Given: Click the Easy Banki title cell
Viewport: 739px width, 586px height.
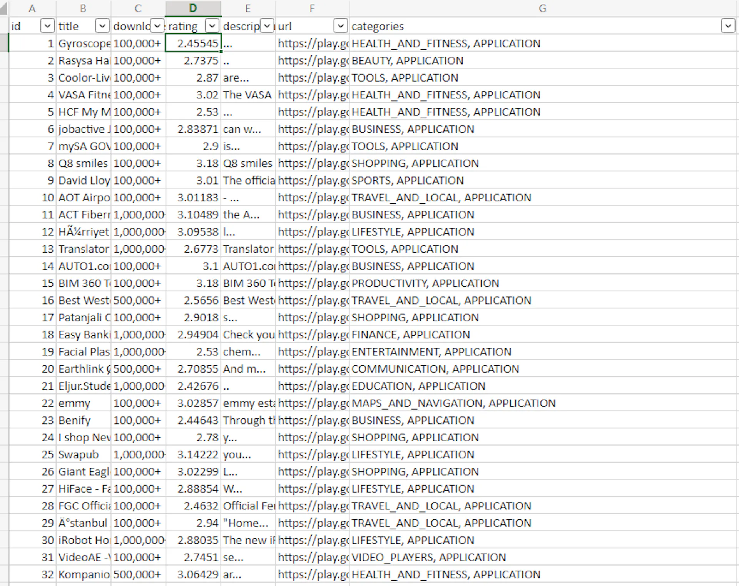Looking at the screenshot, I should (x=84, y=335).
